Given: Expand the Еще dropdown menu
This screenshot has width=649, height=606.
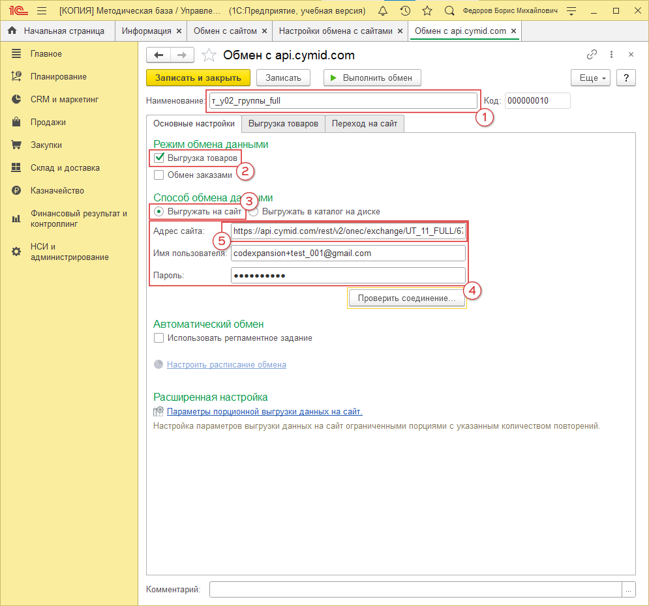Looking at the screenshot, I should point(590,78).
